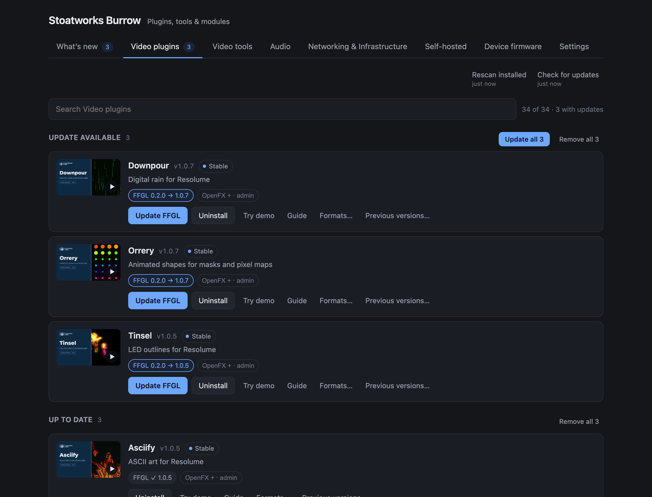Image resolution: width=652 pixels, height=497 pixels.
Task: Try the Downpour demo
Action: coord(259,216)
